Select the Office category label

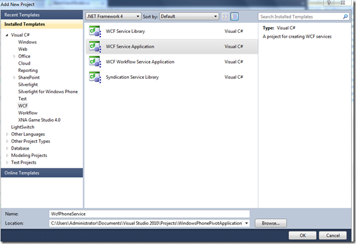[24, 56]
